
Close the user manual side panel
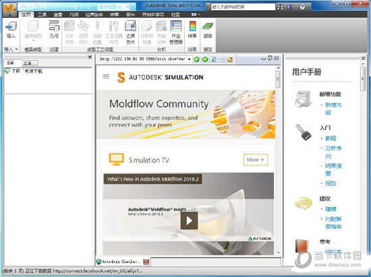[363, 58]
